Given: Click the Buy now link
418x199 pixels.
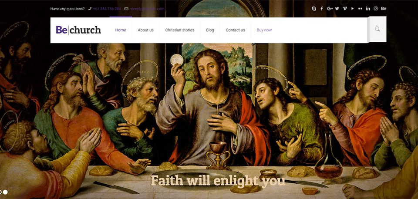Looking at the screenshot, I should pyautogui.click(x=264, y=30).
